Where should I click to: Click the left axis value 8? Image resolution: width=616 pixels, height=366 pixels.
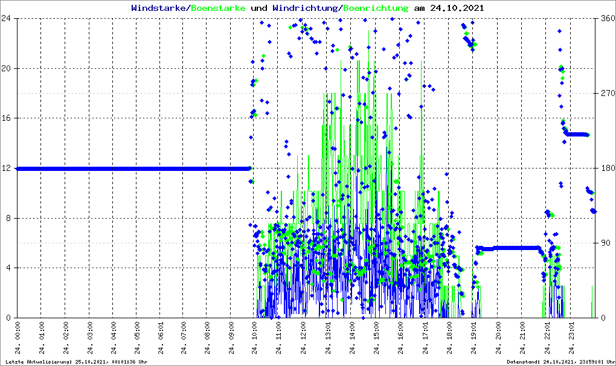pos(8,218)
